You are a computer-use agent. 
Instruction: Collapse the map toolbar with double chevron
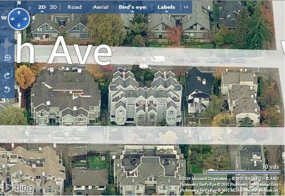[x=186, y=7]
